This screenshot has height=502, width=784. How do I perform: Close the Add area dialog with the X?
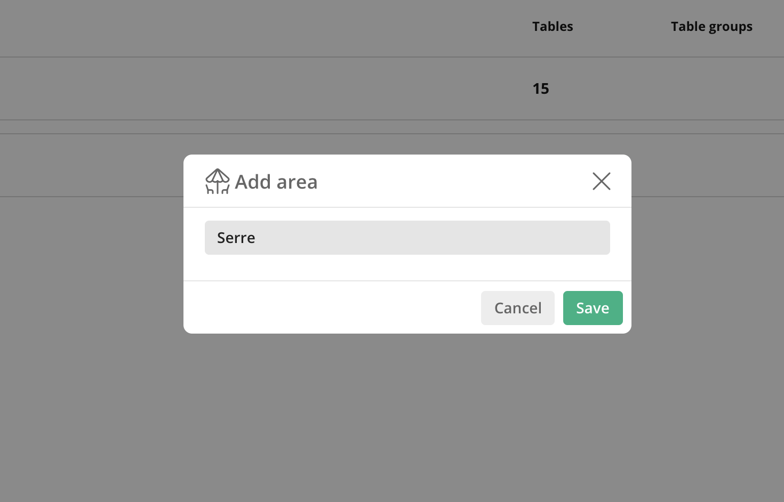[x=601, y=181]
